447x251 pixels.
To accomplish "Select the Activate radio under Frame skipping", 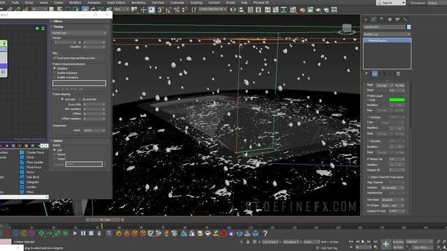I will 62,99.
